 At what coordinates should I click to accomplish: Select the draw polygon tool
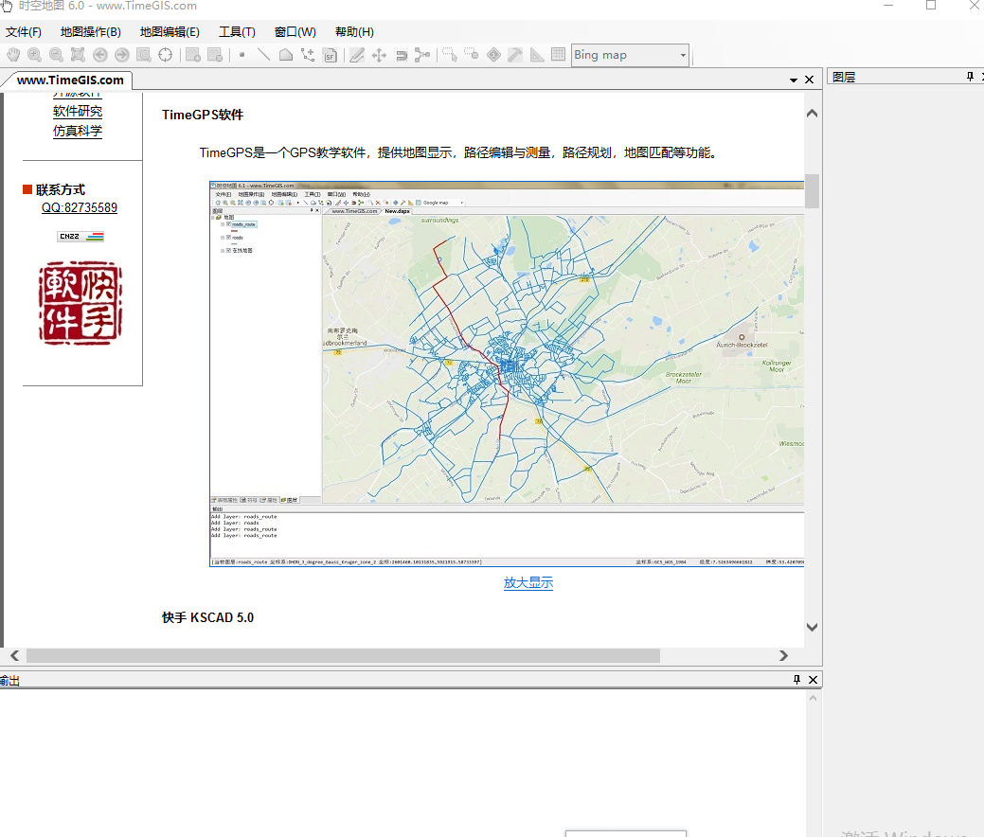tap(285, 55)
